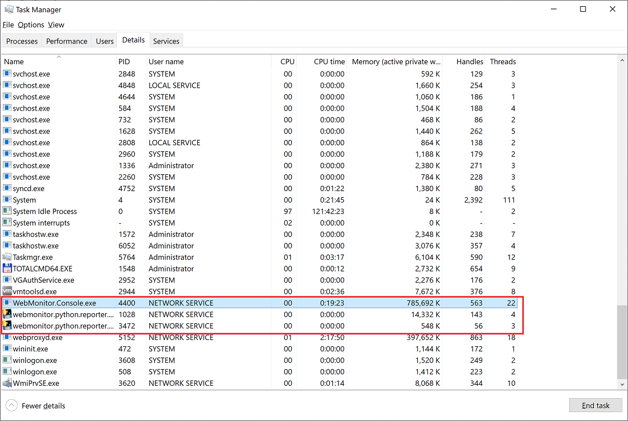Image resolution: width=628 pixels, height=421 pixels.
Task: Click the winlogon.exe icon with PID 3608
Action: pos(7,360)
